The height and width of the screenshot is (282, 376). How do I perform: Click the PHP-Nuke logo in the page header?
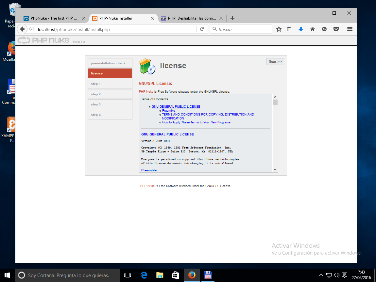coord(43,40)
